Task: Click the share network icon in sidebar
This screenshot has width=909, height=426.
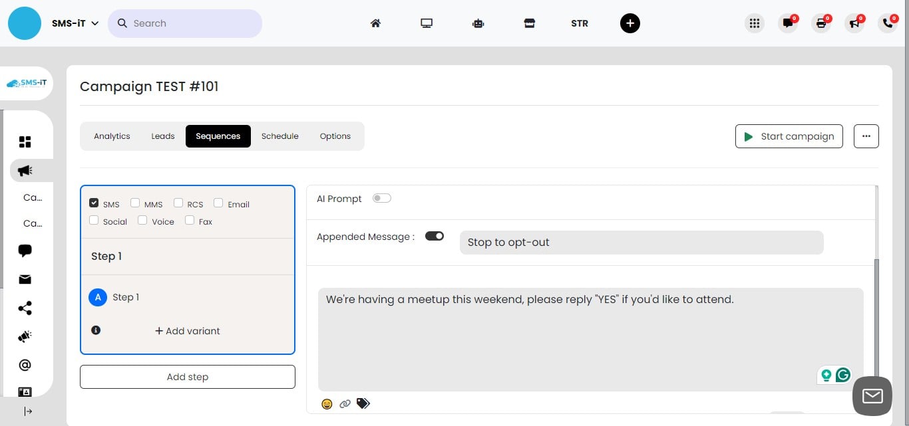Action: pos(25,308)
